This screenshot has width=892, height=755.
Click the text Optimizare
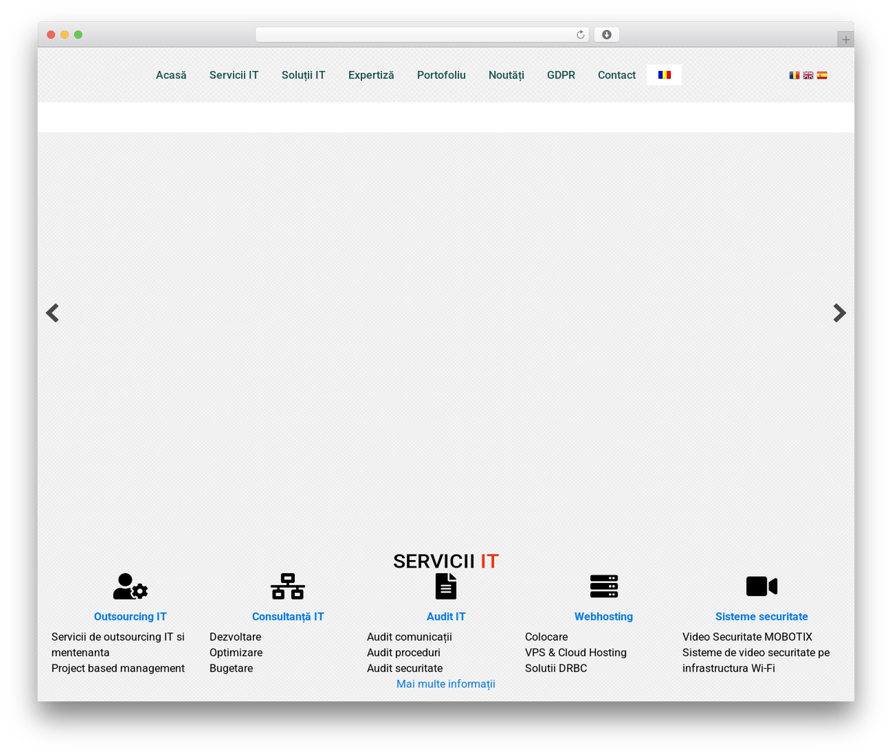(236, 653)
